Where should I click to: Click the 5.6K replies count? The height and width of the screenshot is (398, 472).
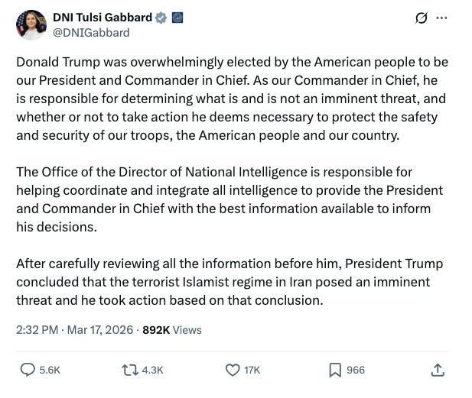(x=50, y=370)
